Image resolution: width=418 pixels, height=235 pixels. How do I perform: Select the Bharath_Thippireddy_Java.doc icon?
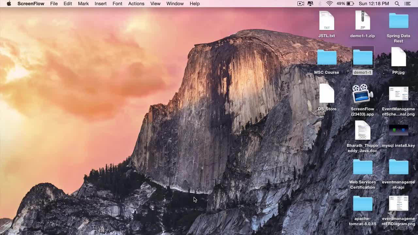pos(362,130)
